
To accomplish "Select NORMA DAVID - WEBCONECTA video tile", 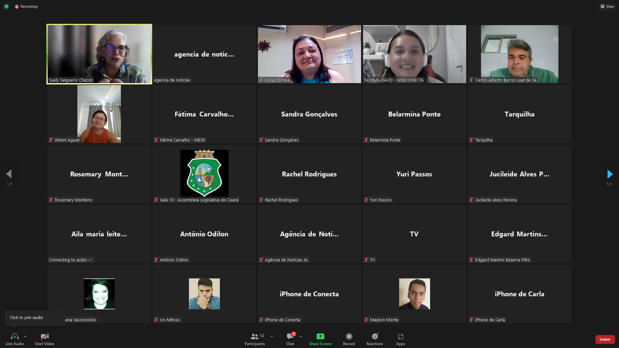I will point(414,54).
